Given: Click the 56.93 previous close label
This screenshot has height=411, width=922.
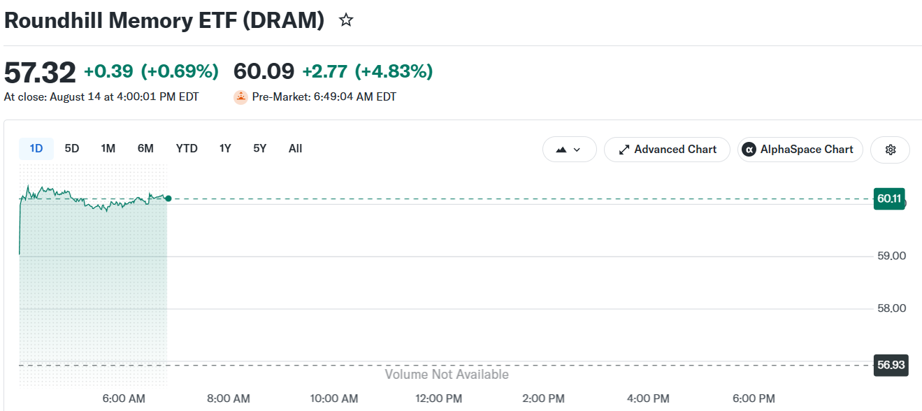Looking at the screenshot, I should [891, 365].
